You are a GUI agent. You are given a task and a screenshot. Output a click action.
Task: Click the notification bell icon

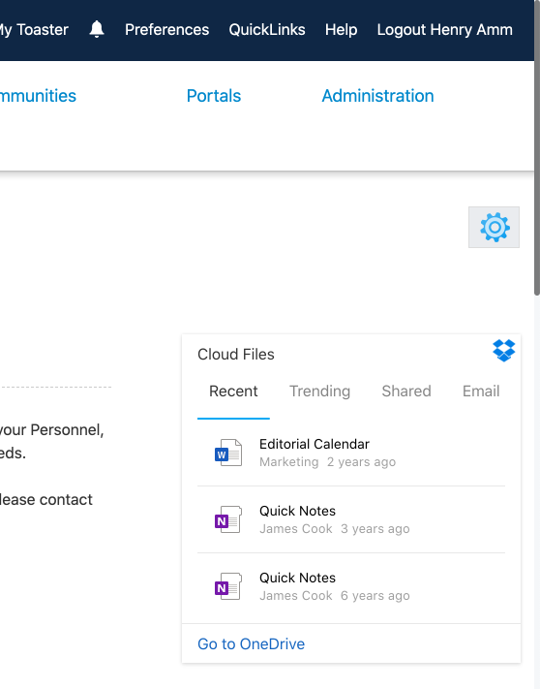click(97, 29)
